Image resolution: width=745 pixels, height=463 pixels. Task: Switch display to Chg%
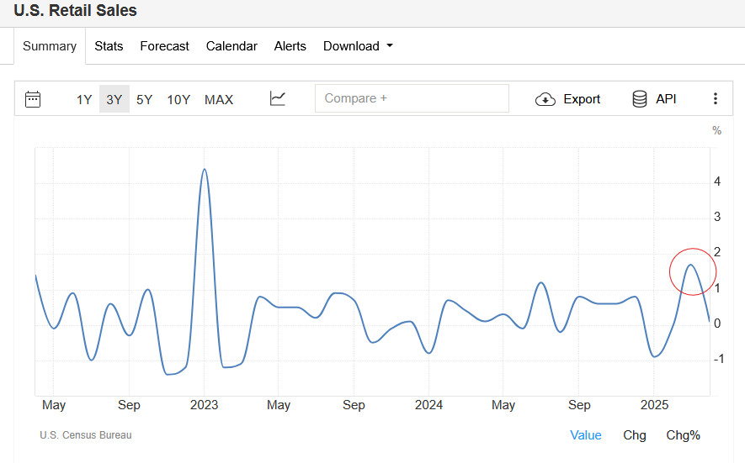pos(683,434)
